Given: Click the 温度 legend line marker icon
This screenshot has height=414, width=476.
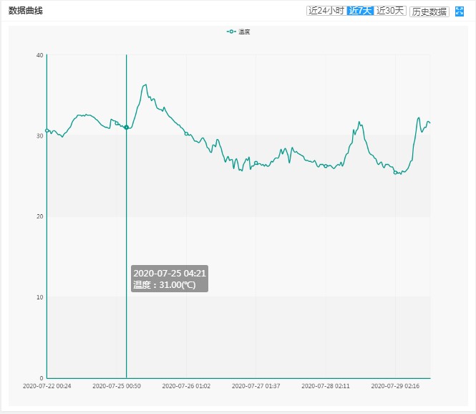Looking at the screenshot, I should [231, 32].
